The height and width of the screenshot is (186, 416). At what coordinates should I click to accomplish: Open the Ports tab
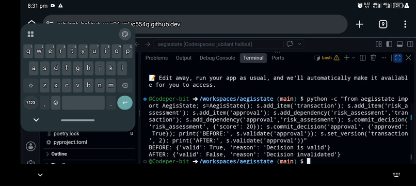click(x=278, y=58)
